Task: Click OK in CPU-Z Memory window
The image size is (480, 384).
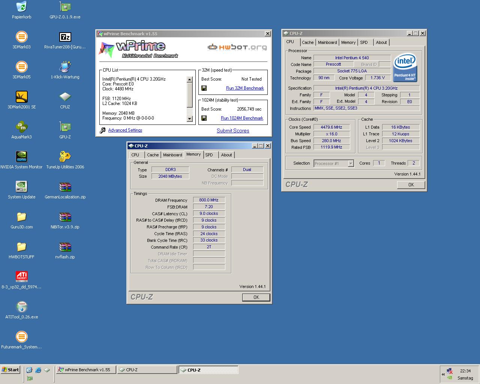Action: click(x=256, y=297)
